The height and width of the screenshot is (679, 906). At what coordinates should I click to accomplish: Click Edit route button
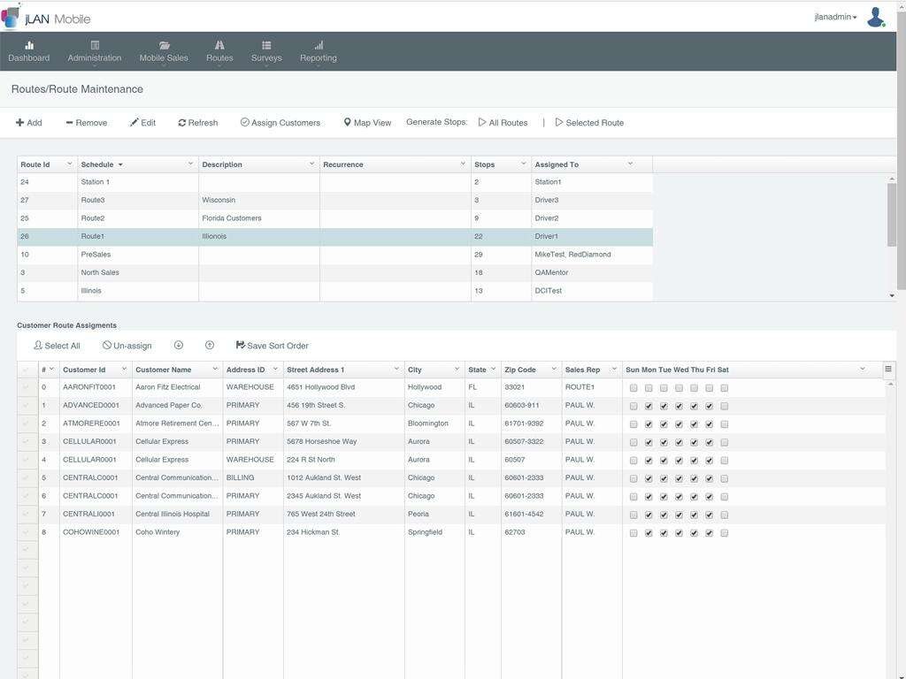[142, 122]
